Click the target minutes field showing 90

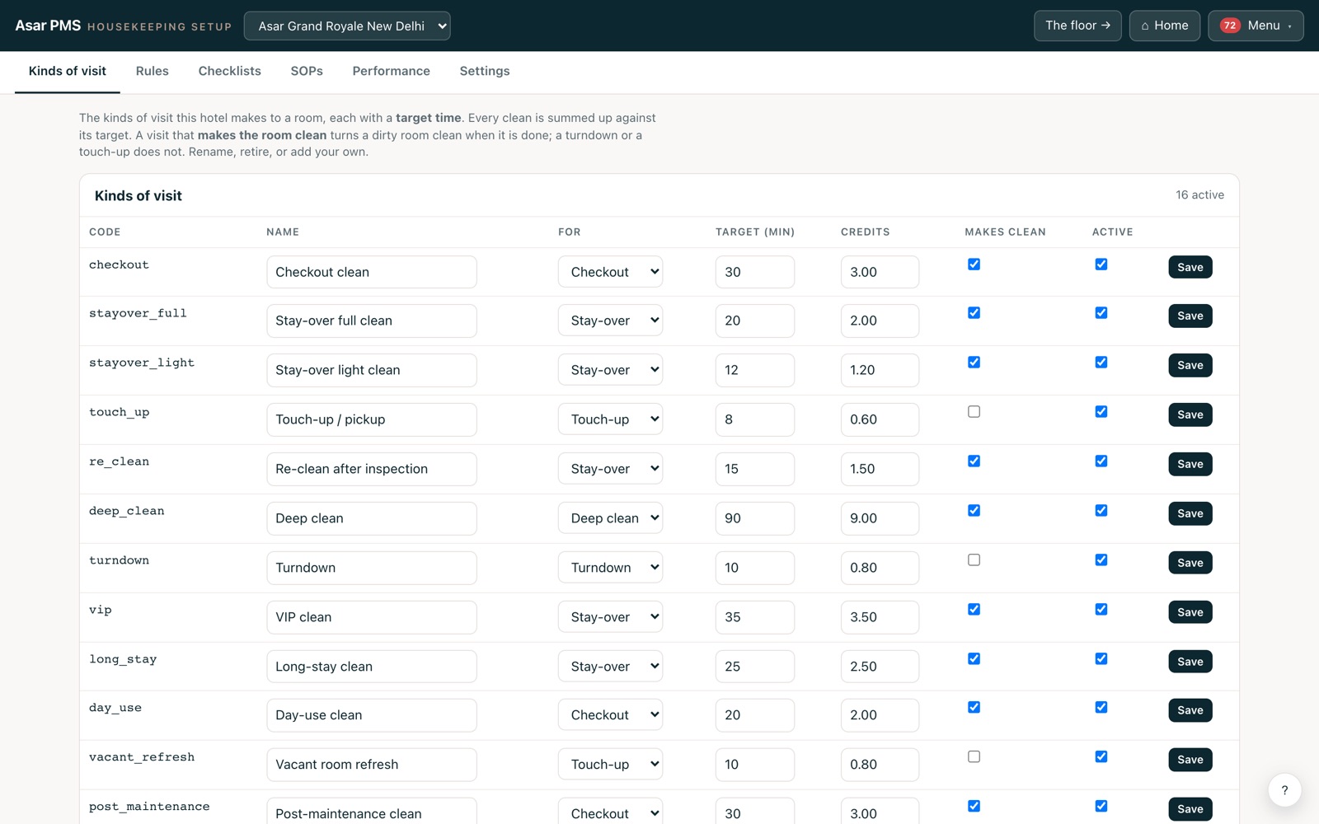pos(754,518)
